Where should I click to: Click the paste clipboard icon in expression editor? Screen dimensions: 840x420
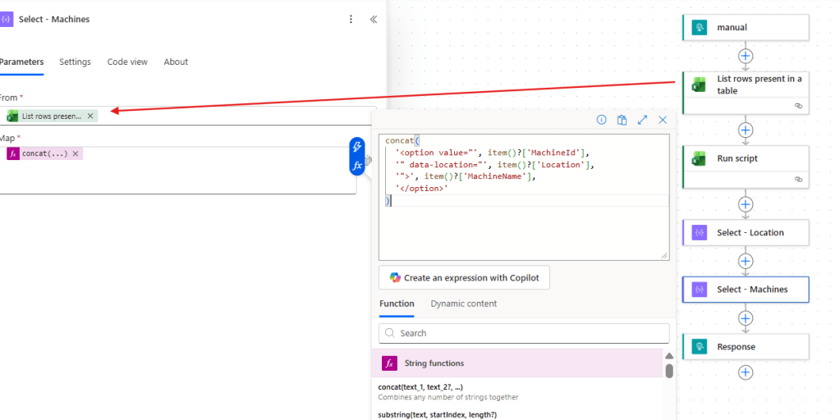(622, 120)
